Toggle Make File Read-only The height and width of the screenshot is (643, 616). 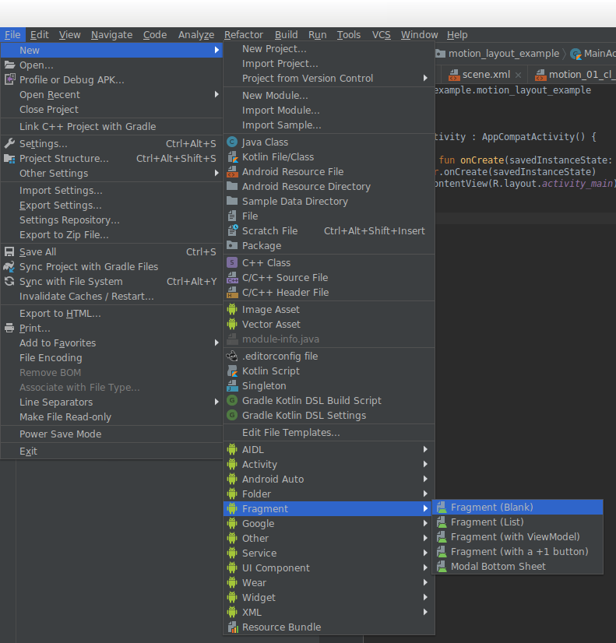65,417
